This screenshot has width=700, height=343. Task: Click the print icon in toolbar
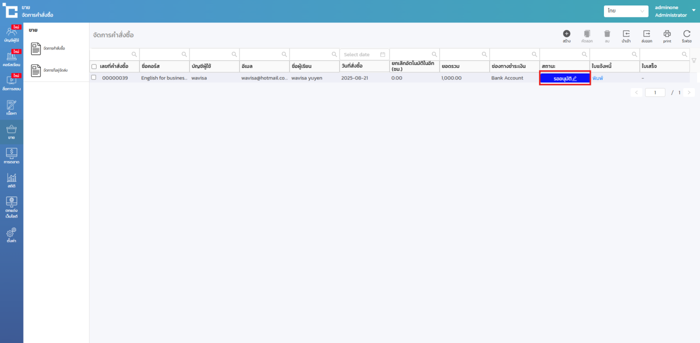tap(667, 34)
